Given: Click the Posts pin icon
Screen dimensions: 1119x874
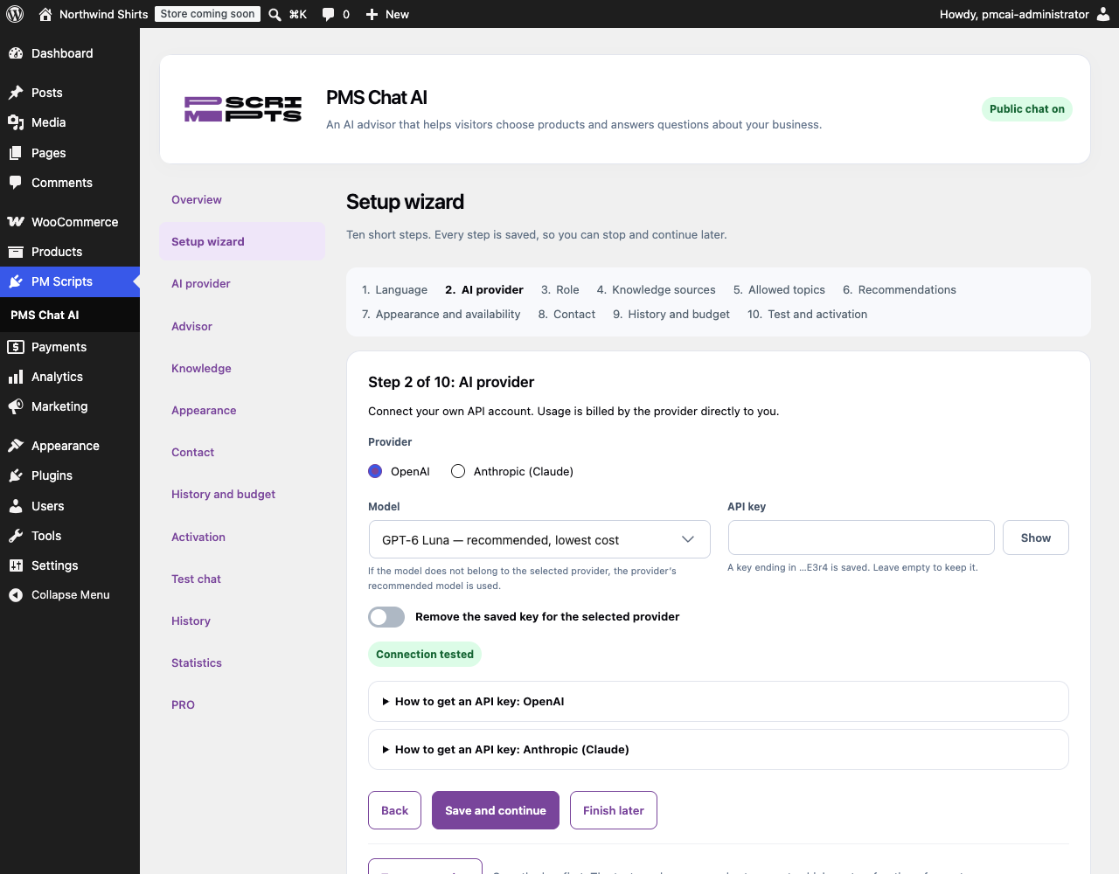Looking at the screenshot, I should click(16, 93).
